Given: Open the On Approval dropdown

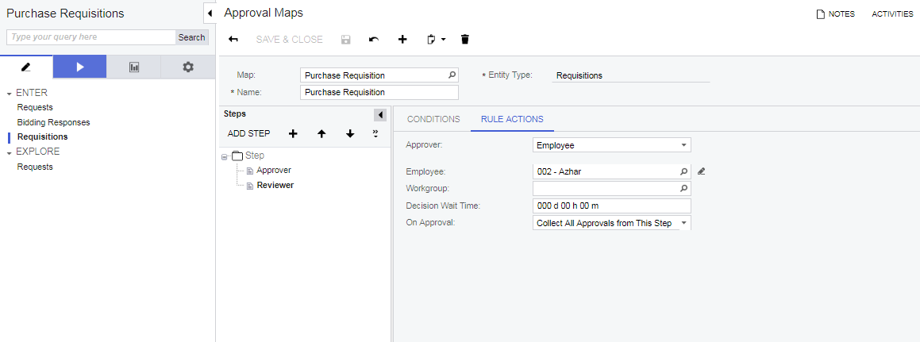Looking at the screenshot, I should point(683,223).
